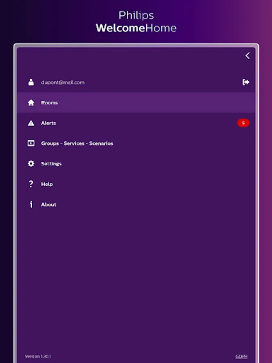Click the user profile icon

31,82
